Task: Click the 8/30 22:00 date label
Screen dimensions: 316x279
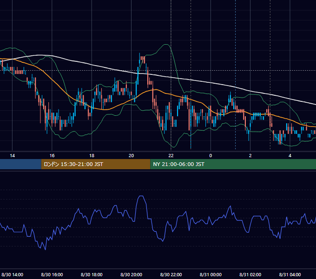Action: (171, 274)
